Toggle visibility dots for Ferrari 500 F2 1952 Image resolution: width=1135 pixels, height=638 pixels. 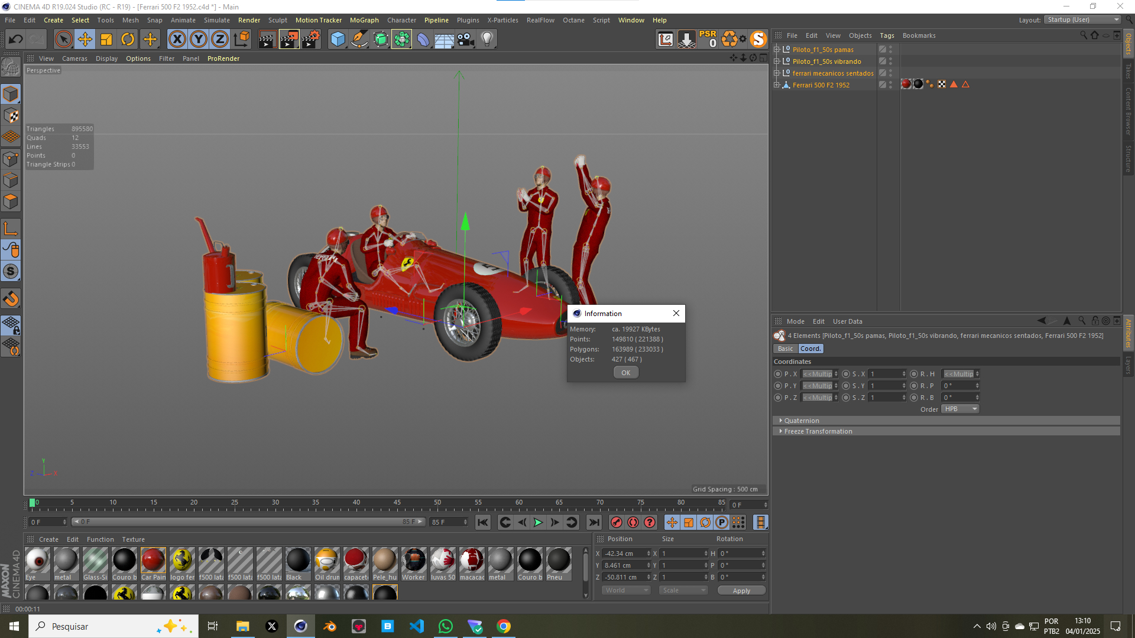click(x=891, y=84)
